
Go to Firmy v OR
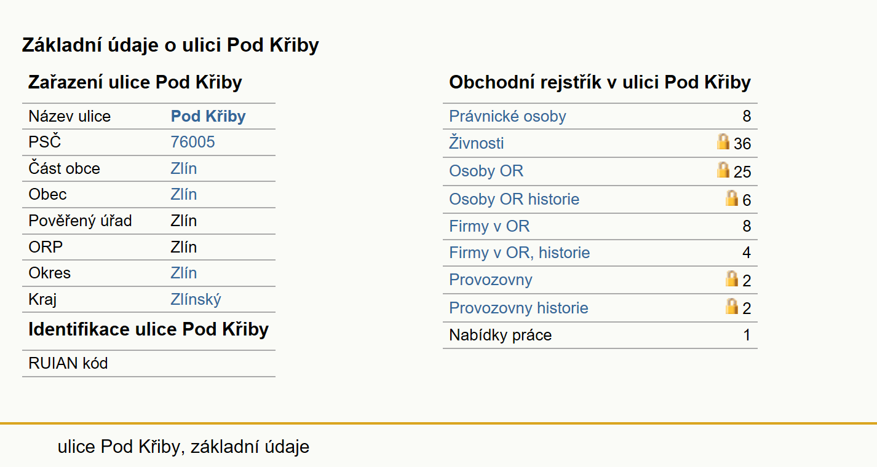pos(489,226)
